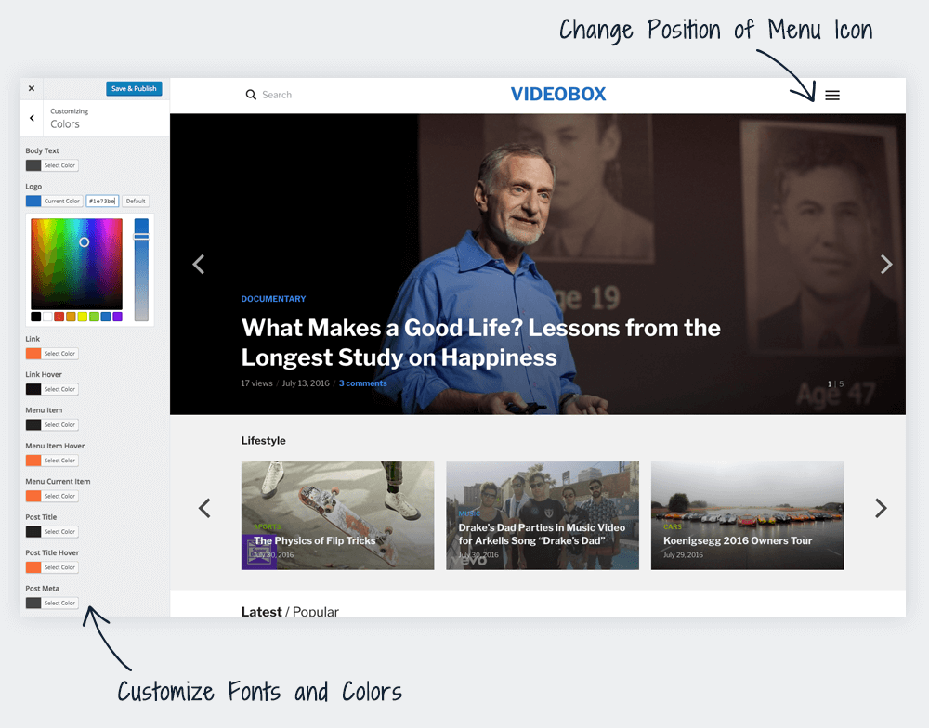Switch to the Popular tab
929x728 pixels.
click(316, 612)
